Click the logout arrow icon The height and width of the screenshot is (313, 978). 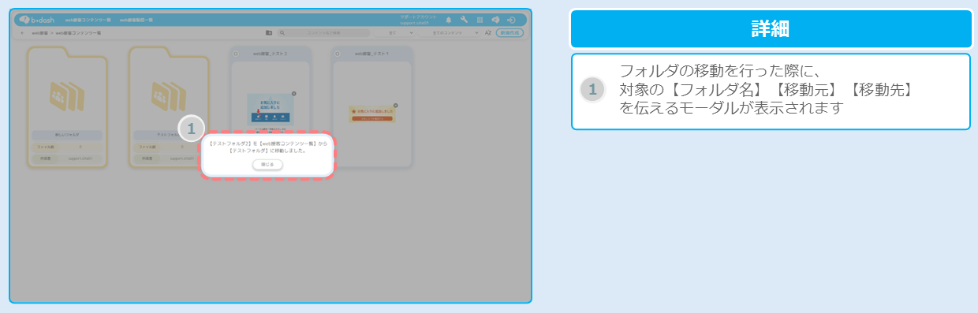click(x=511, y=20)
